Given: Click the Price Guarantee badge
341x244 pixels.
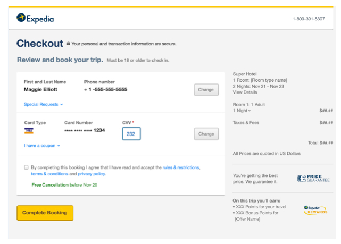Looking at the screenshot, I should click(313, 179).
